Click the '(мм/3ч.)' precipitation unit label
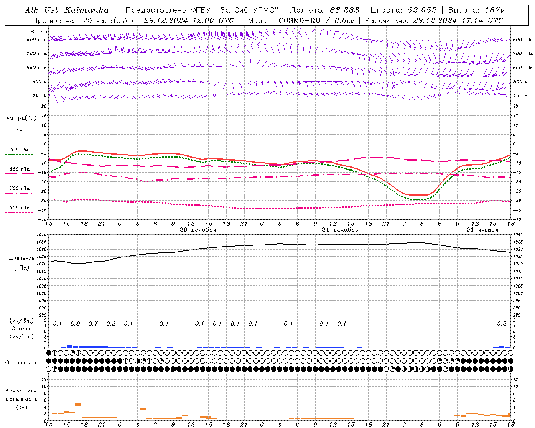This screenshot has width=535, height=428. [22, 321]
